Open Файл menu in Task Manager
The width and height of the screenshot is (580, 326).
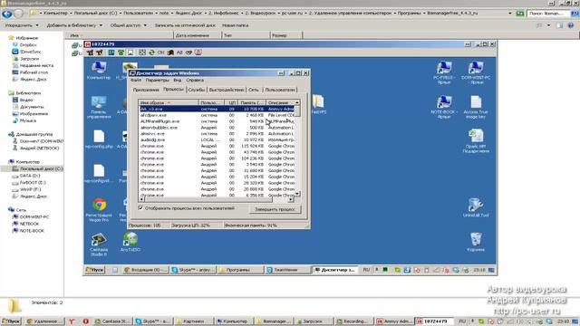[x=135, y=81]
